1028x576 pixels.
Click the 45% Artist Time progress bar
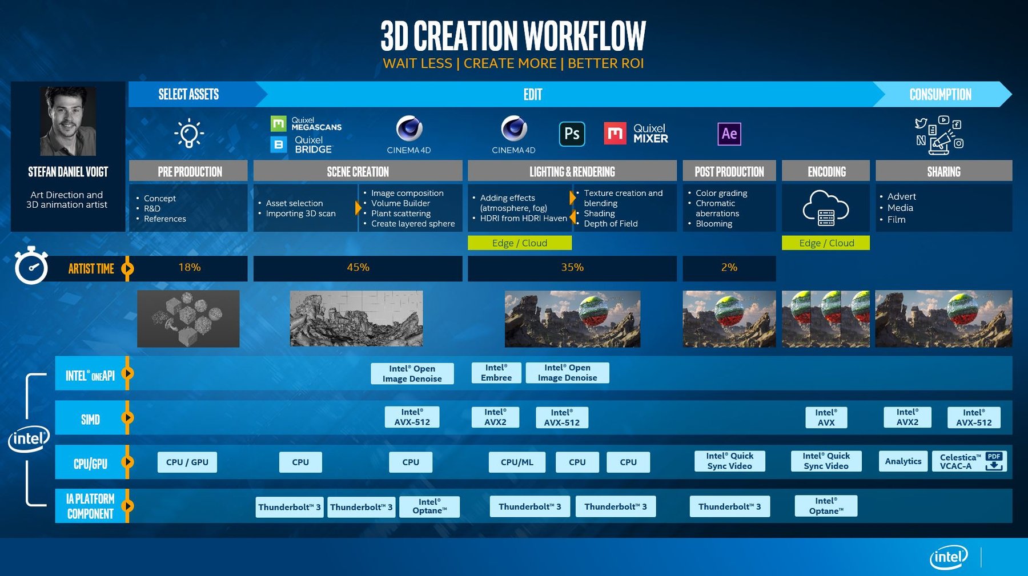tap(359, 267)
